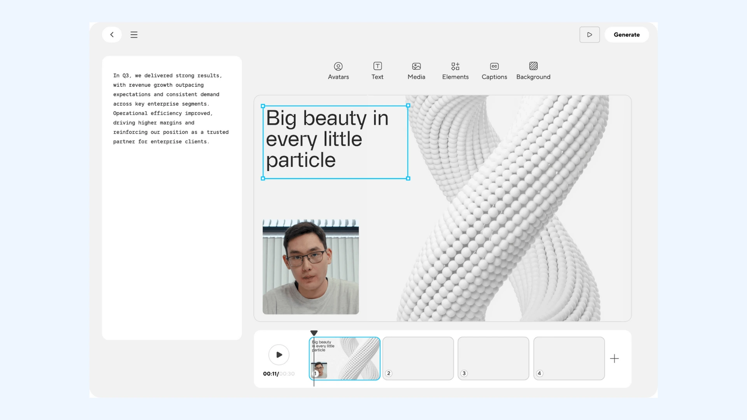Click the avatar video on the canvas

(310, 267)
